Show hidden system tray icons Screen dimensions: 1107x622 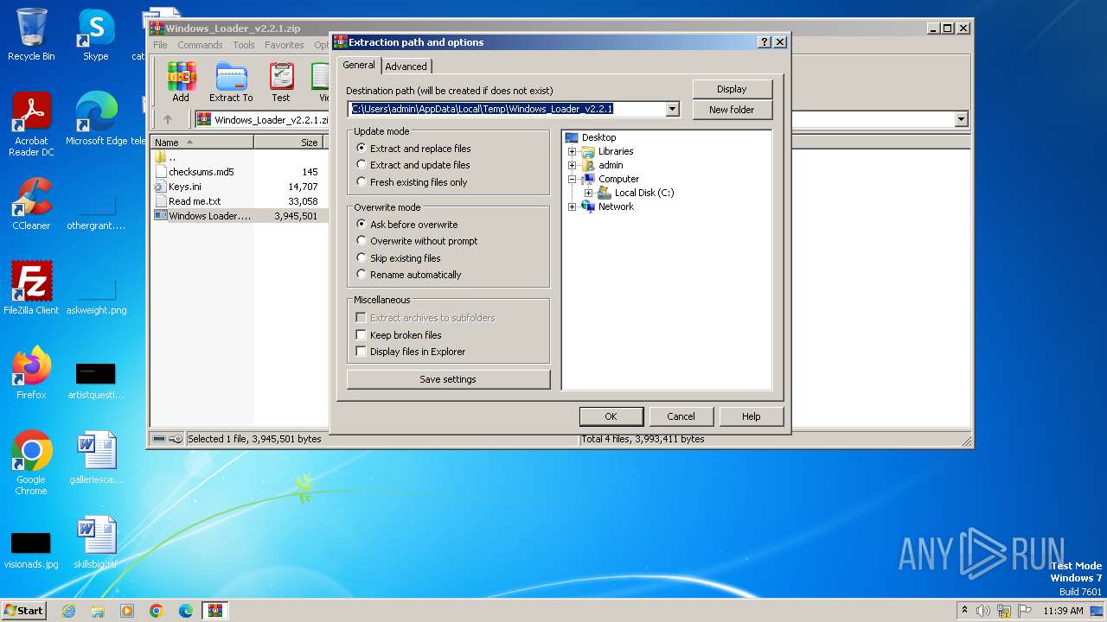[x=964, y=611]
